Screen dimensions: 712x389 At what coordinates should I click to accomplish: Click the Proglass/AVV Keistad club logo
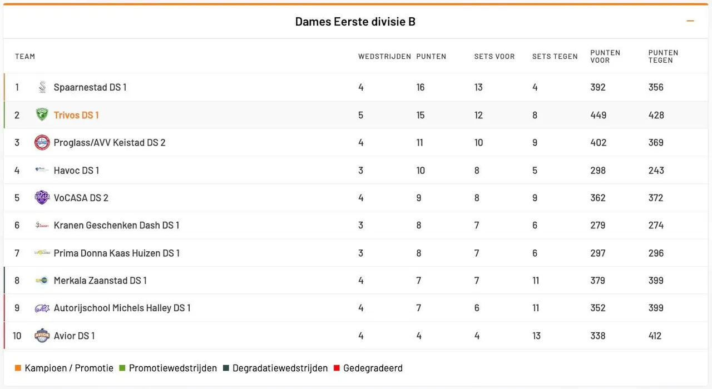coord(42,143)
